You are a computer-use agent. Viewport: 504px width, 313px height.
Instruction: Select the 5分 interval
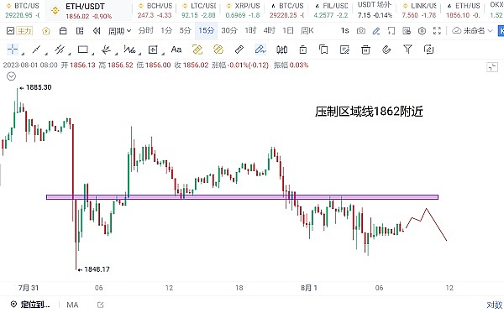pos(185,30)
